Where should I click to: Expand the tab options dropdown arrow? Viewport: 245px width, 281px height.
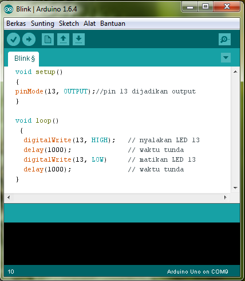pyautogui.click(x=226, y=57)
